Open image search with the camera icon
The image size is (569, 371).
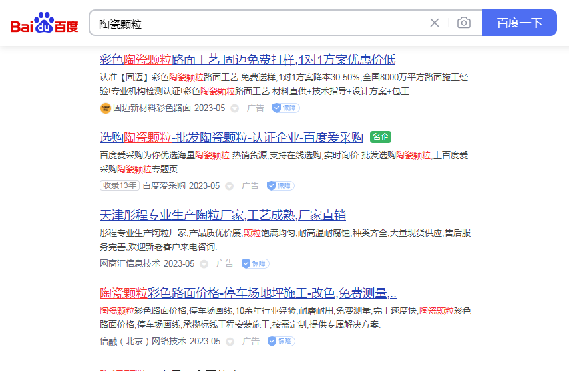click(464, 23)
